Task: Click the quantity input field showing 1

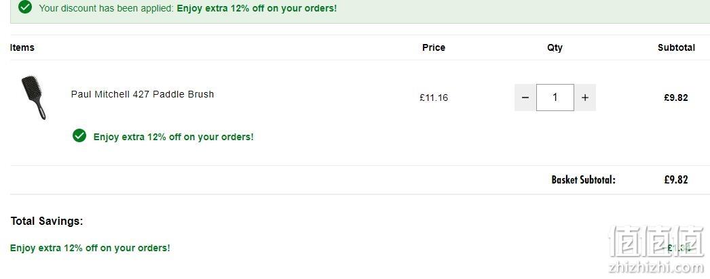Action: [555, 98]
